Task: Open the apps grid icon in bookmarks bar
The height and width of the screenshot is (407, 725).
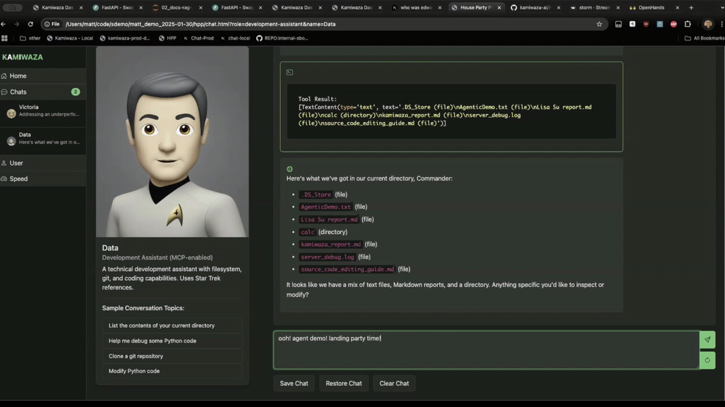Action: pyautogui.click(x=5, y=38)
